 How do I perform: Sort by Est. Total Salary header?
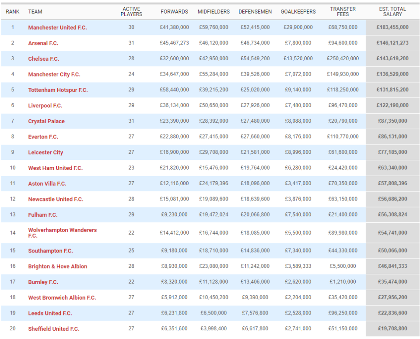coord(392,12)
